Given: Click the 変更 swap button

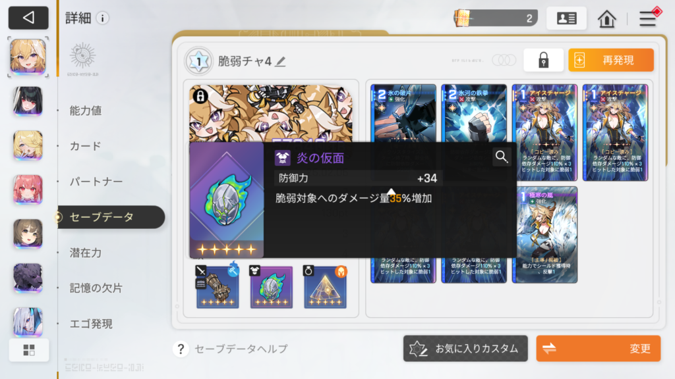Looking at the screenshot, I should coord(599,349).
